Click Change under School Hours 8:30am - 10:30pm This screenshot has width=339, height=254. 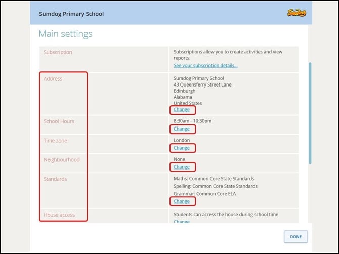[182, 129]
